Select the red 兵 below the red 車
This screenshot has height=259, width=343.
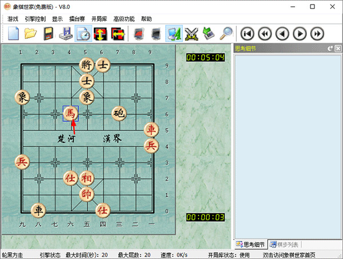point(151,146)
